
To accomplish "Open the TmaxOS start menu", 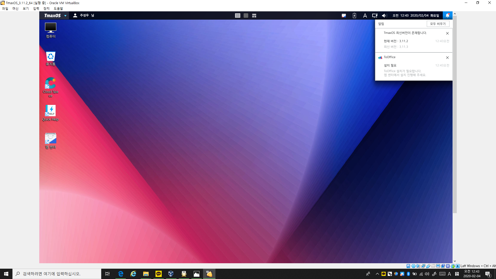I will click(55, 16).
